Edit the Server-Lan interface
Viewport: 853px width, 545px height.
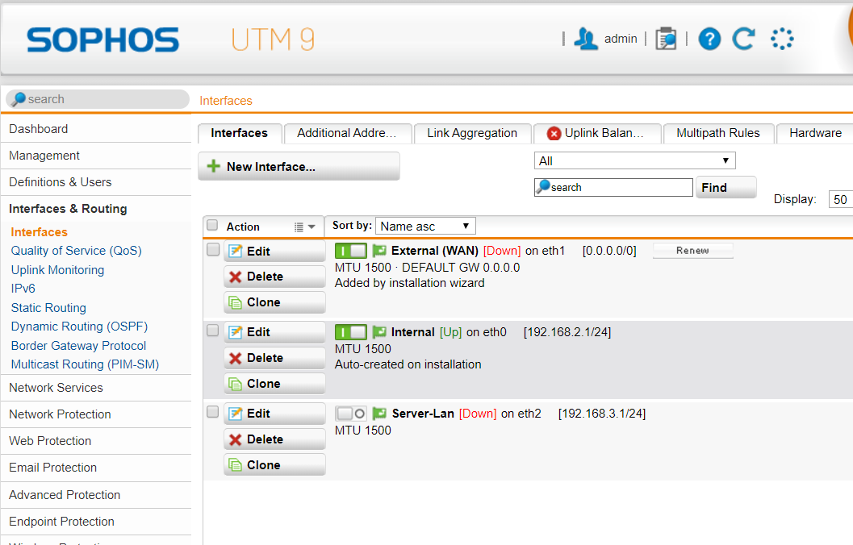click(x=274, y=414)
